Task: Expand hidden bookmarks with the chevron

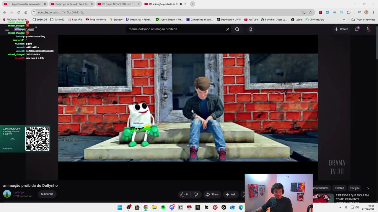Action: tap(343, 20)
